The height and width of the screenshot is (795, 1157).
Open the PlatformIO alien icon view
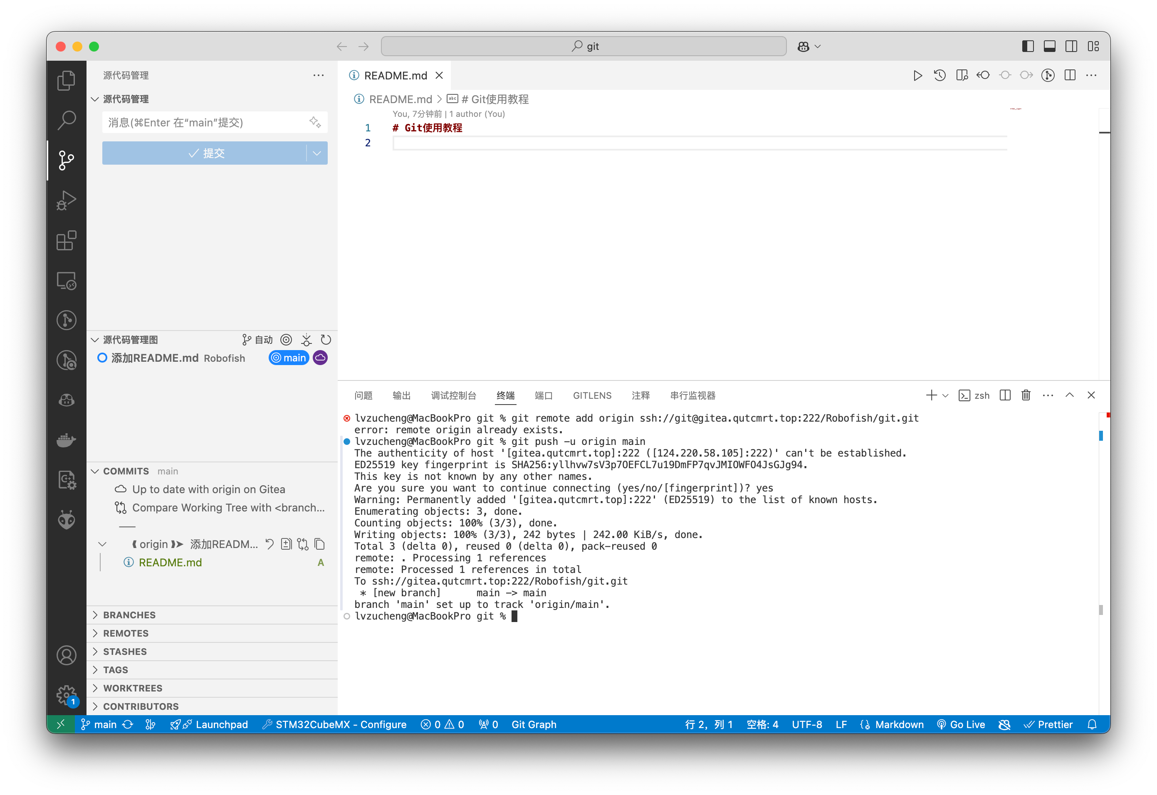click(66, 520)
